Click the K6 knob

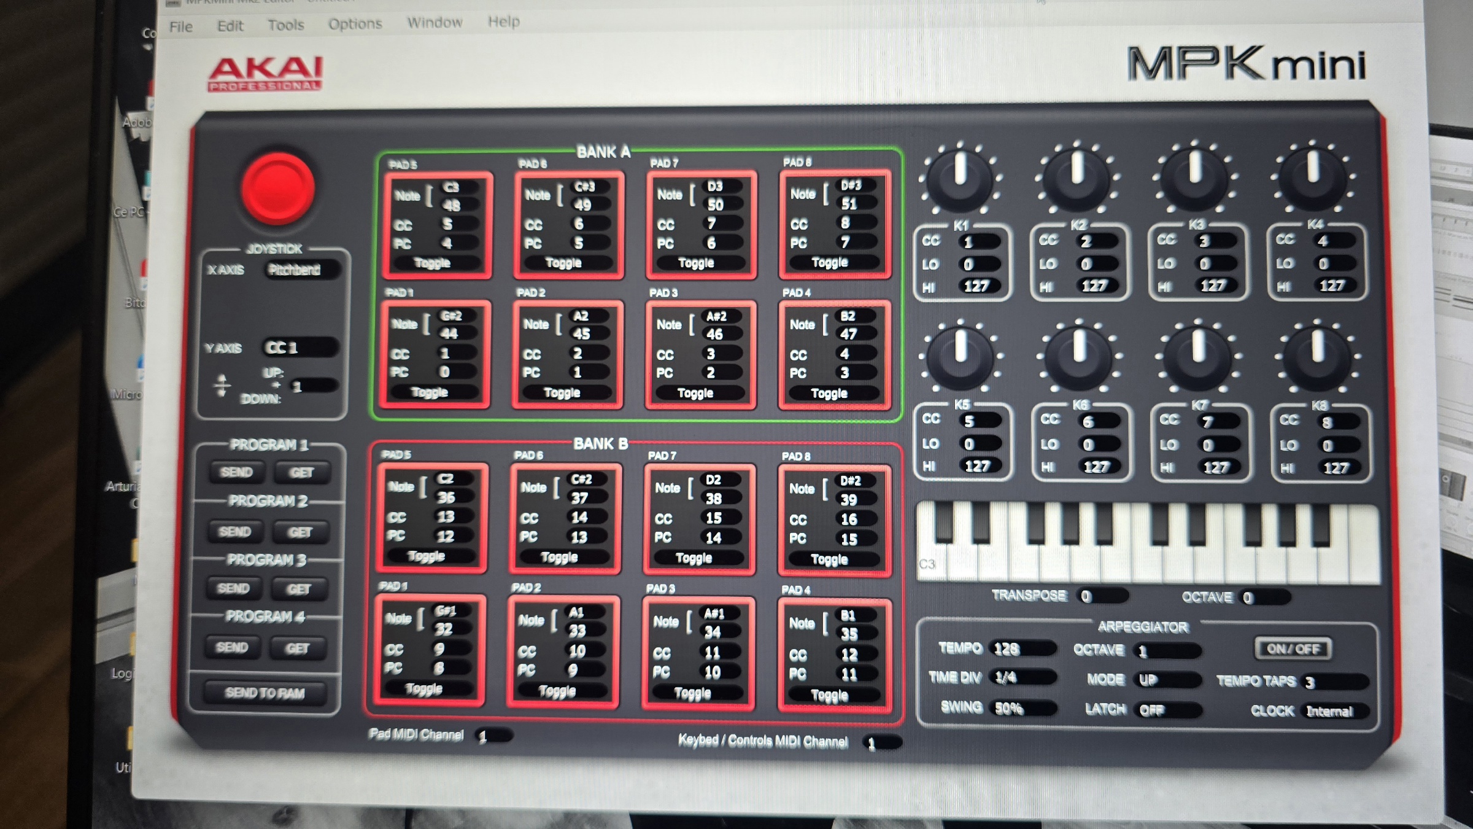[x=1078, y=357]
